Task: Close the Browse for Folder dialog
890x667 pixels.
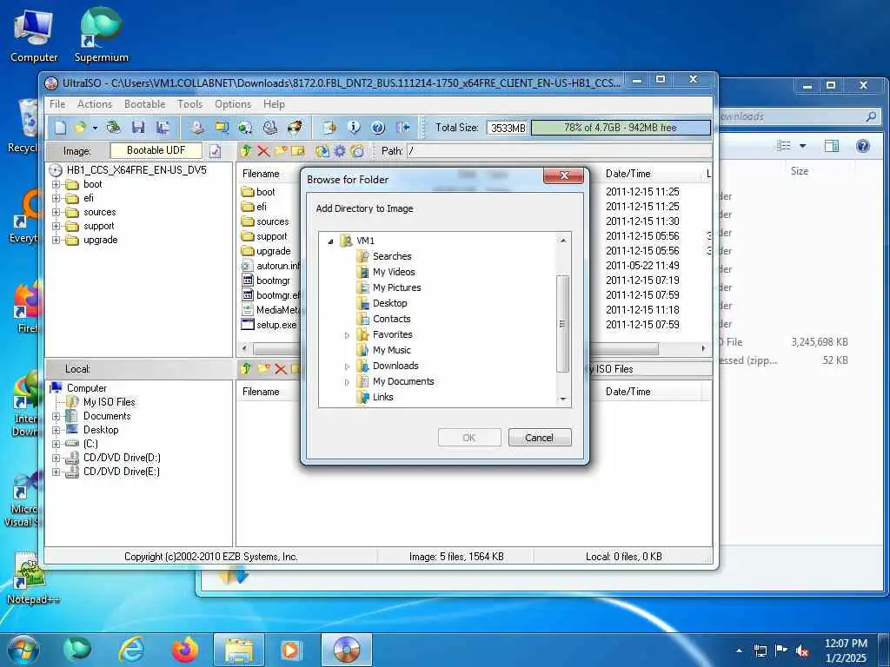Action: (x=563, y=175)
